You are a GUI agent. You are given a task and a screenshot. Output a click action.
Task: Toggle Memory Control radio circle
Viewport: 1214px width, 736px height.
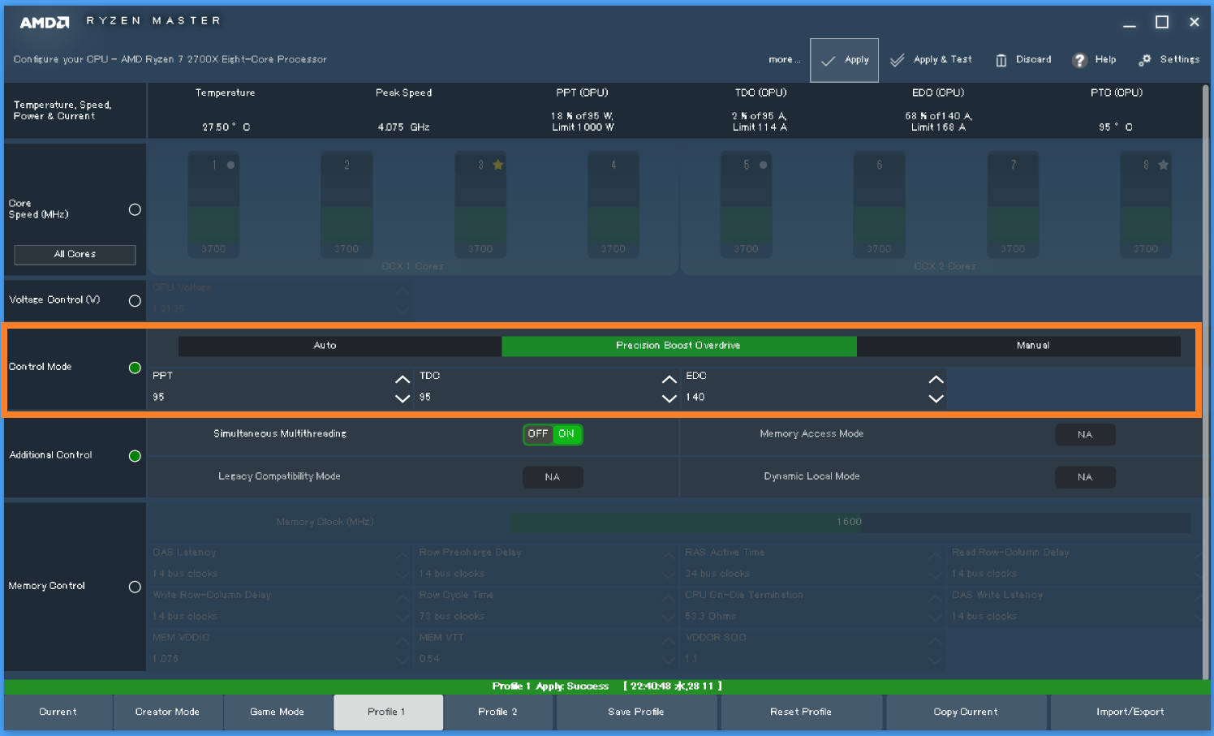coord(135,587)
